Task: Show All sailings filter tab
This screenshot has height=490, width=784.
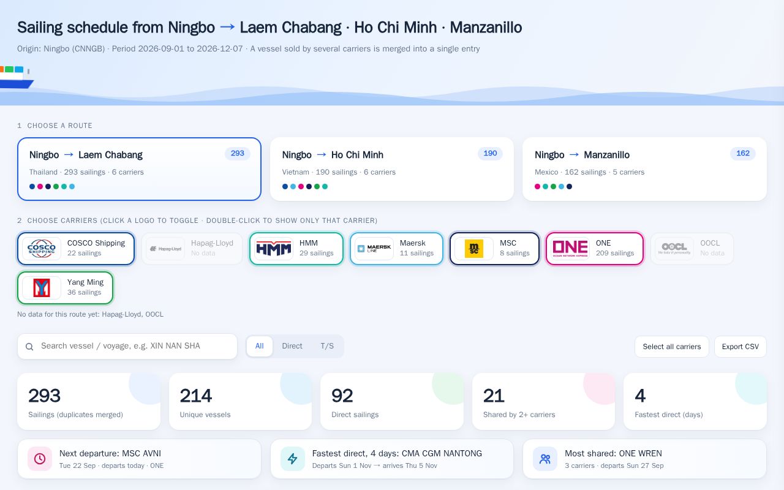Action: [x=260, y=346]
